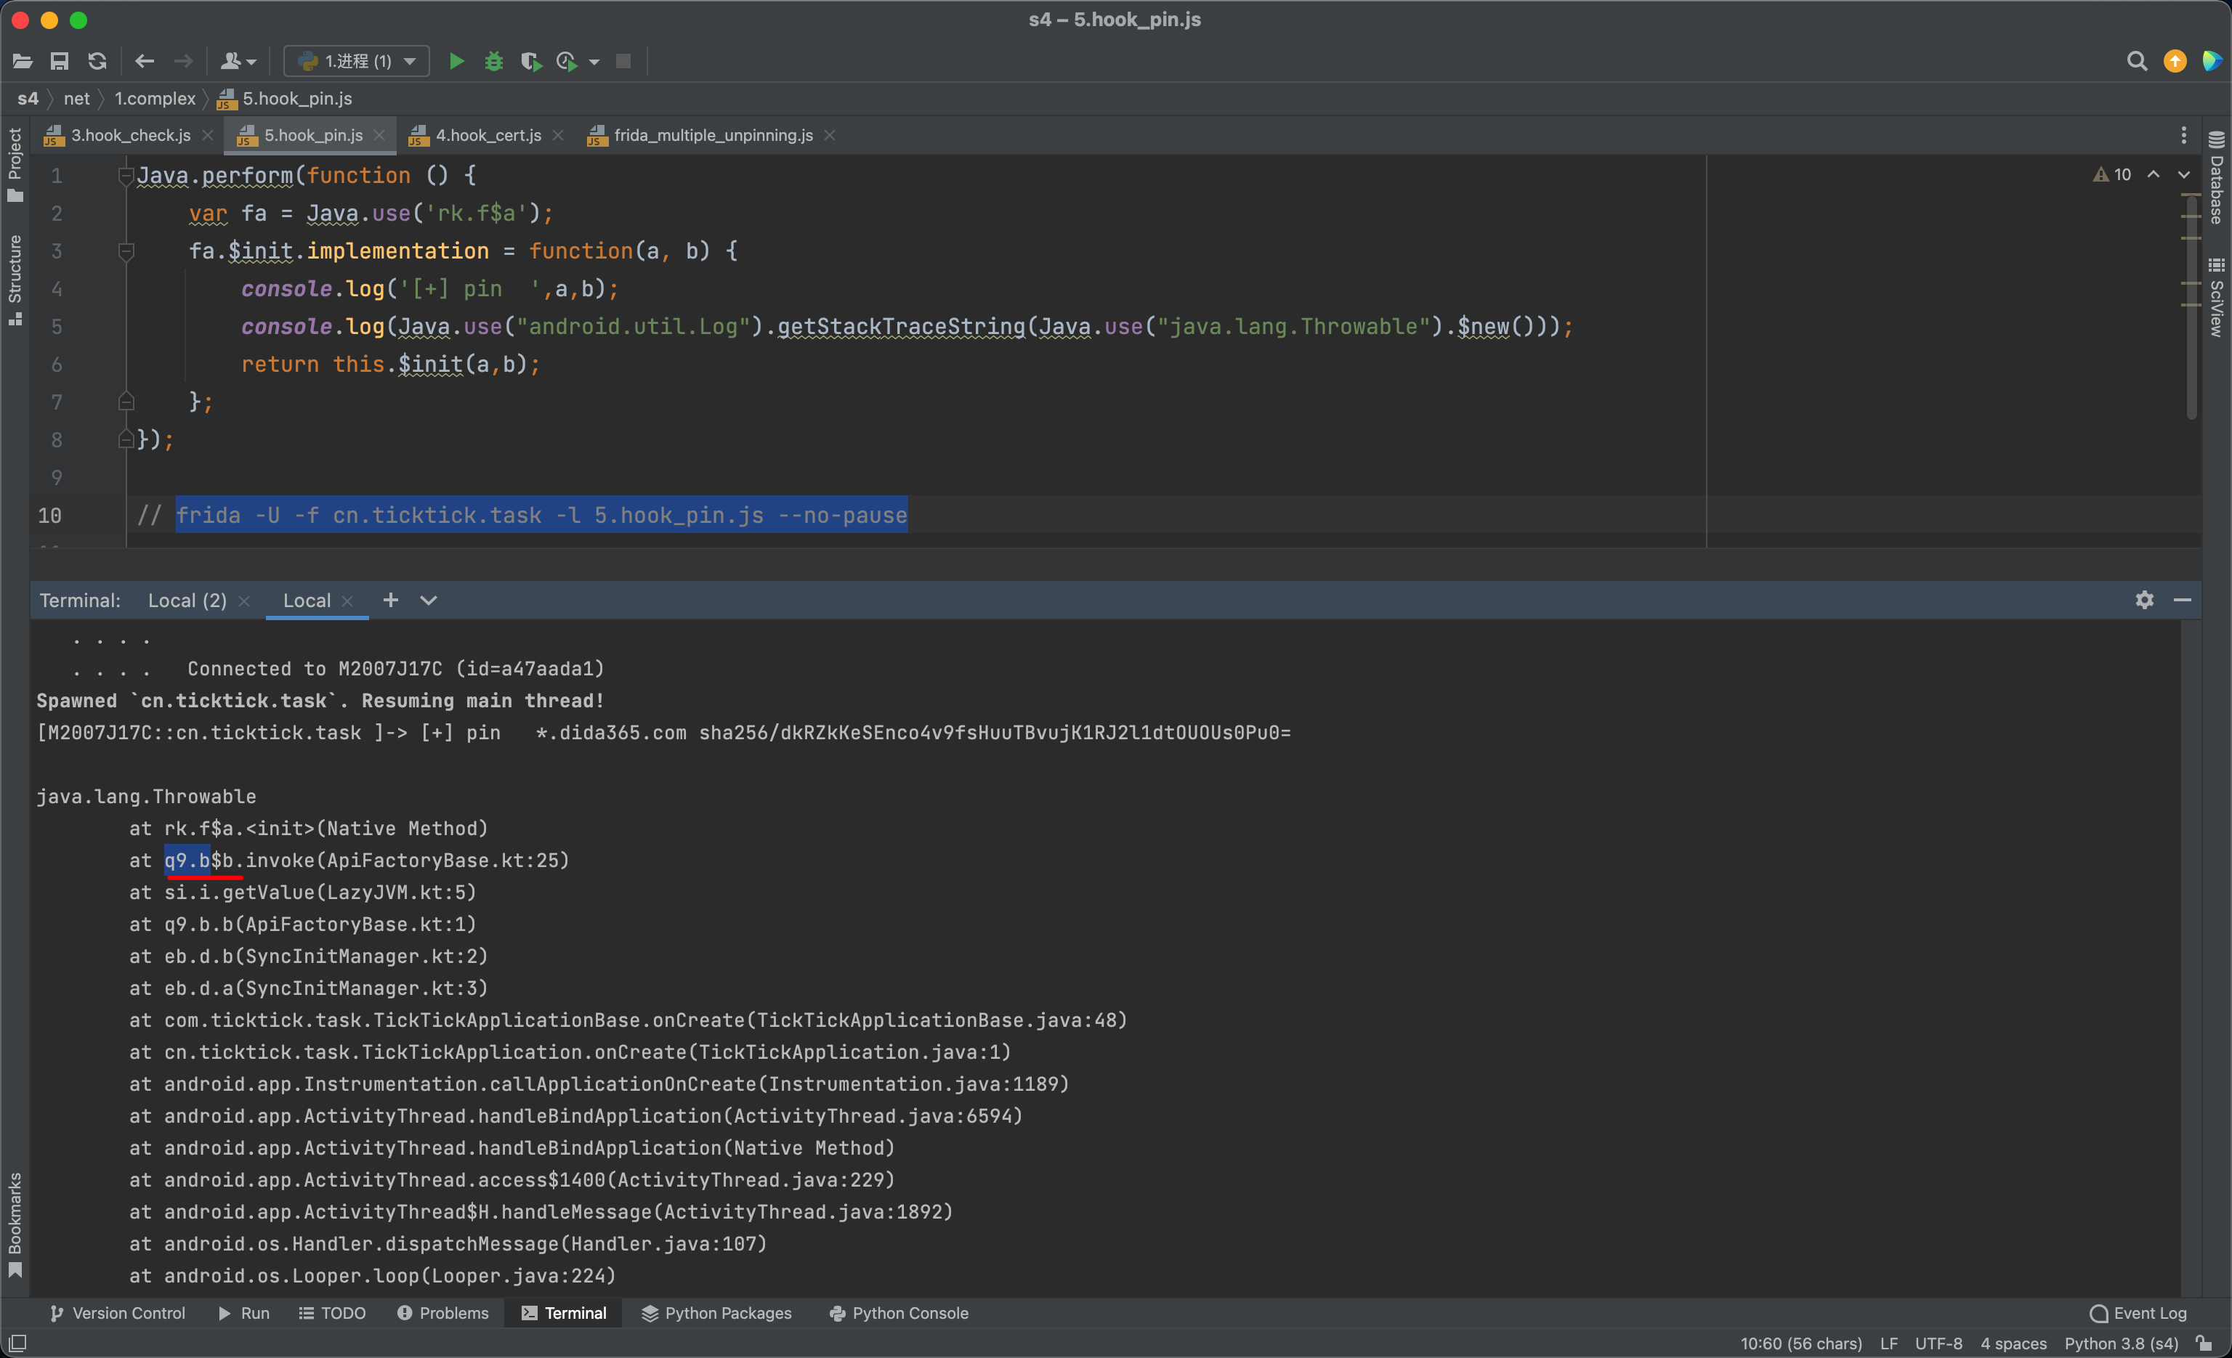Go to next highlighted error arrow

point(2184,175)
